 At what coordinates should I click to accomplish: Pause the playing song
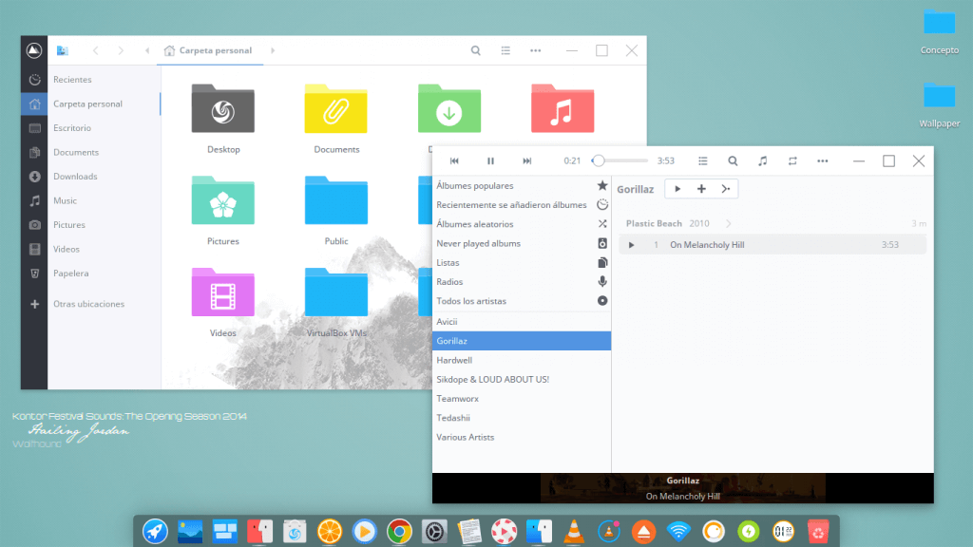pos(490,161)
